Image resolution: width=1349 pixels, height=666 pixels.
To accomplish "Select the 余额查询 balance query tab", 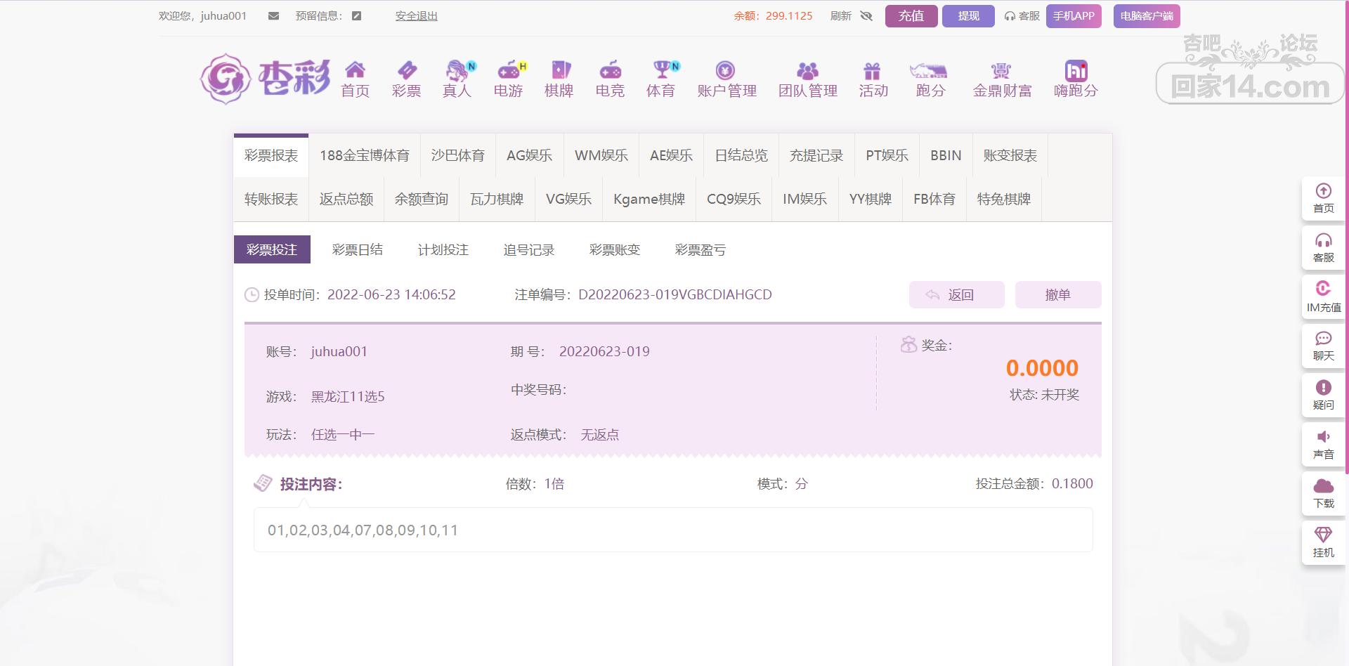I will (x=421, y=200).
